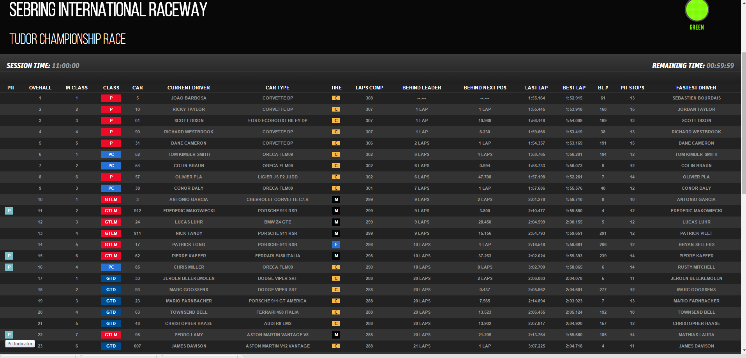Click the M tire badge for Lucas Luhr

pyautogui.click(x=336, y=222)
